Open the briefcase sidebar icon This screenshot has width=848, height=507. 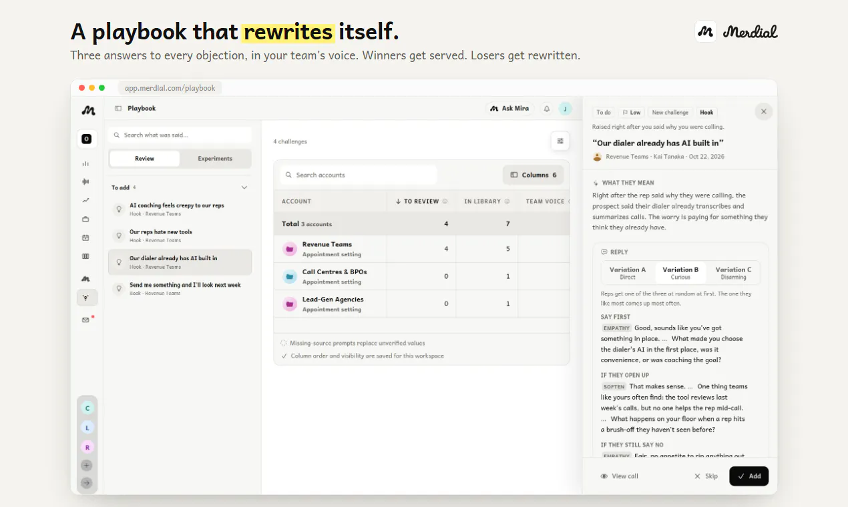click(85, 219)
